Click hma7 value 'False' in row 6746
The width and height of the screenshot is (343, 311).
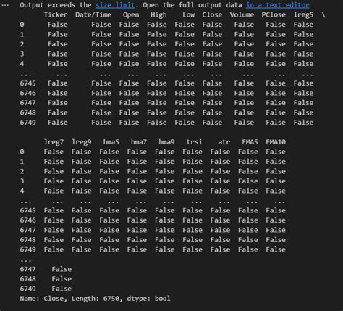137,220
